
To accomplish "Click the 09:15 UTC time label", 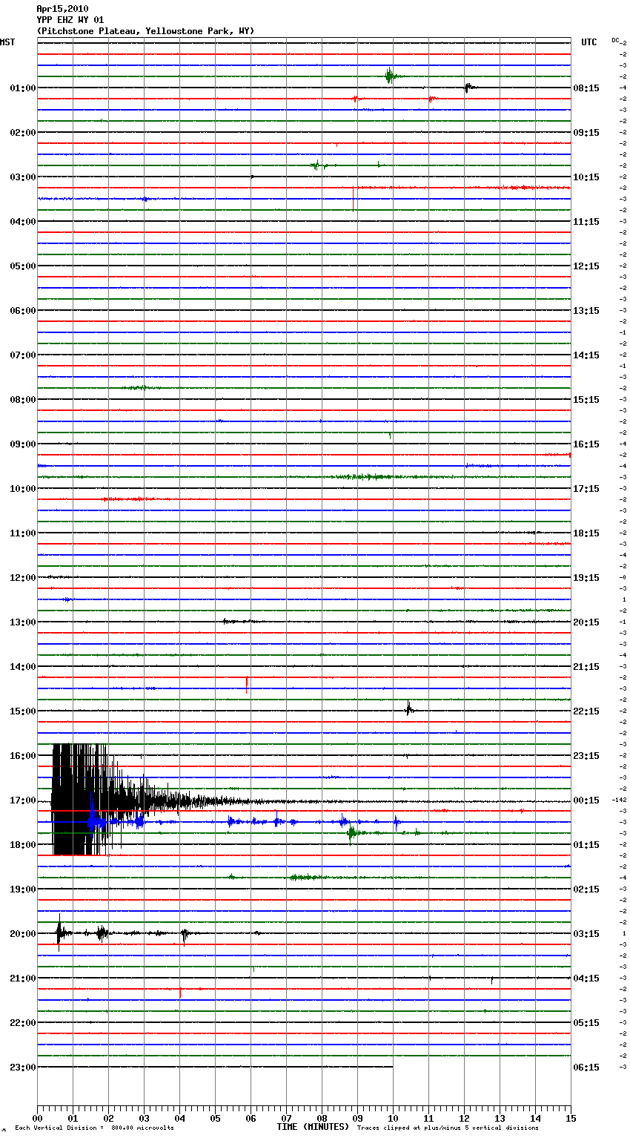I will click(x=586, y=133).
